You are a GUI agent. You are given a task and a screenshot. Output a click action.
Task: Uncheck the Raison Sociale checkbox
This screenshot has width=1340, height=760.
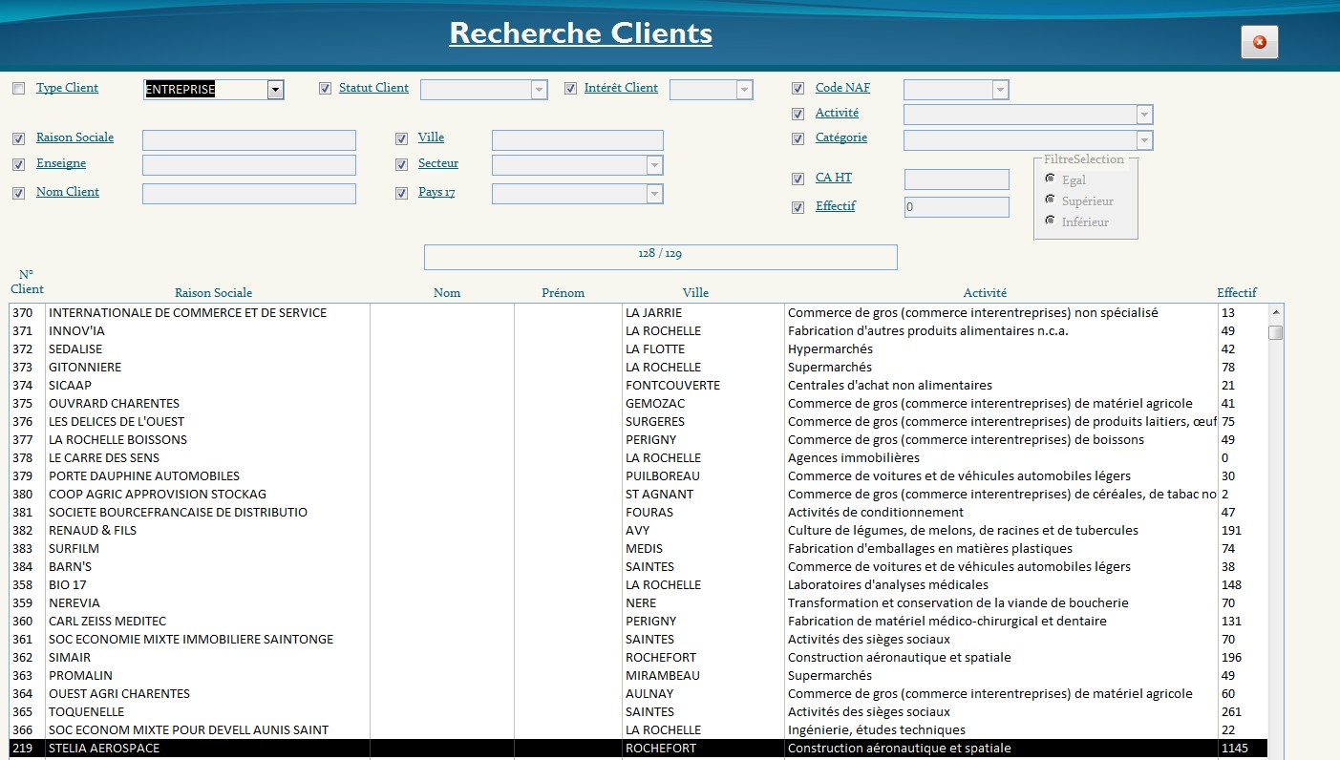pyautogui.click(x=19, y=138)
